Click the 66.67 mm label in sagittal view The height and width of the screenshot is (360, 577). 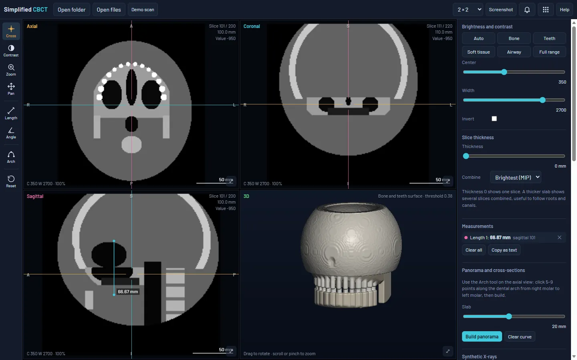[x=128, y=292]
